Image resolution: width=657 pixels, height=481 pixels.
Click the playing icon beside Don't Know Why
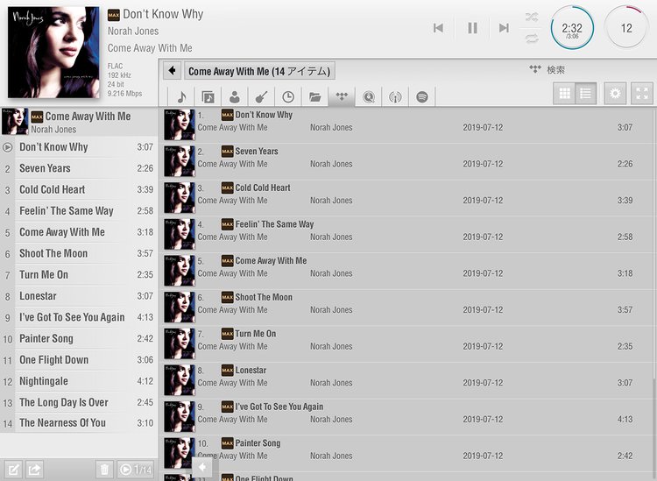click(8, 147)
